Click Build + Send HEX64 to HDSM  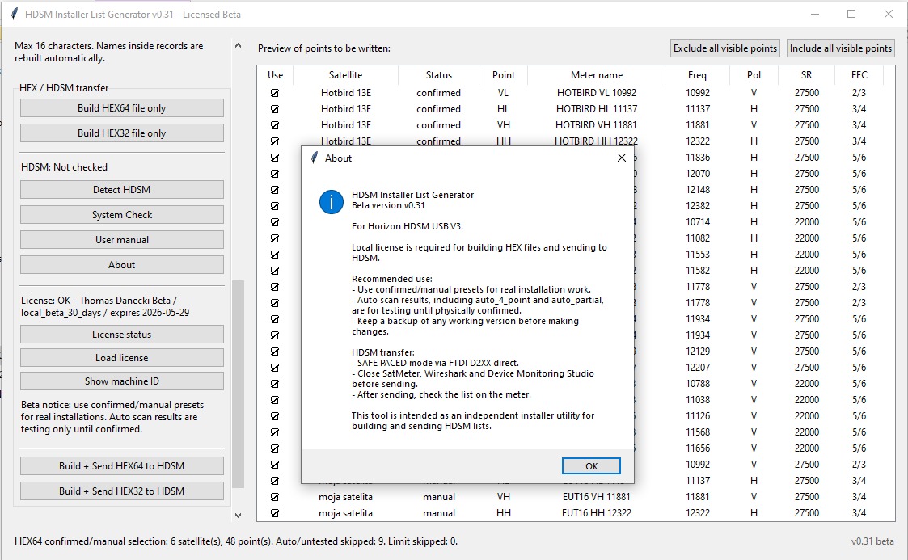tap(121, 465)
